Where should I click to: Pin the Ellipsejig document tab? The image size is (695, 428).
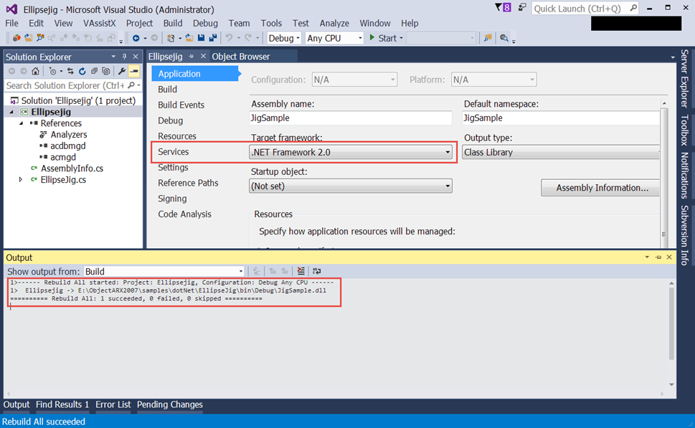(192, 56)
